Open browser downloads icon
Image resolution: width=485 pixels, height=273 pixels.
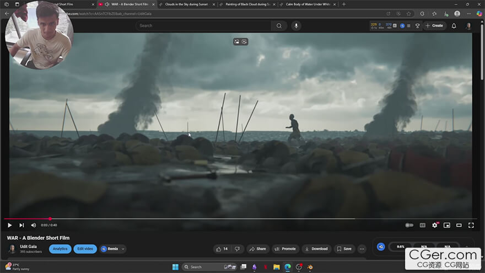[446, 14]
